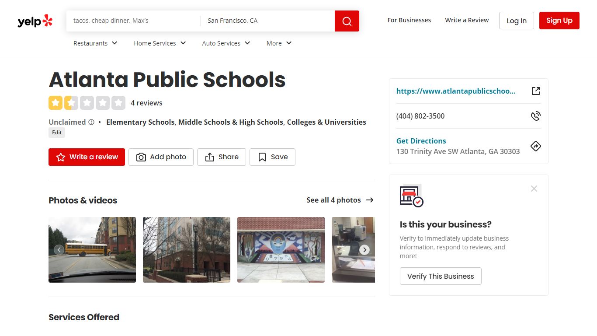Click the Elementary Schools category link

click(140, 122)
